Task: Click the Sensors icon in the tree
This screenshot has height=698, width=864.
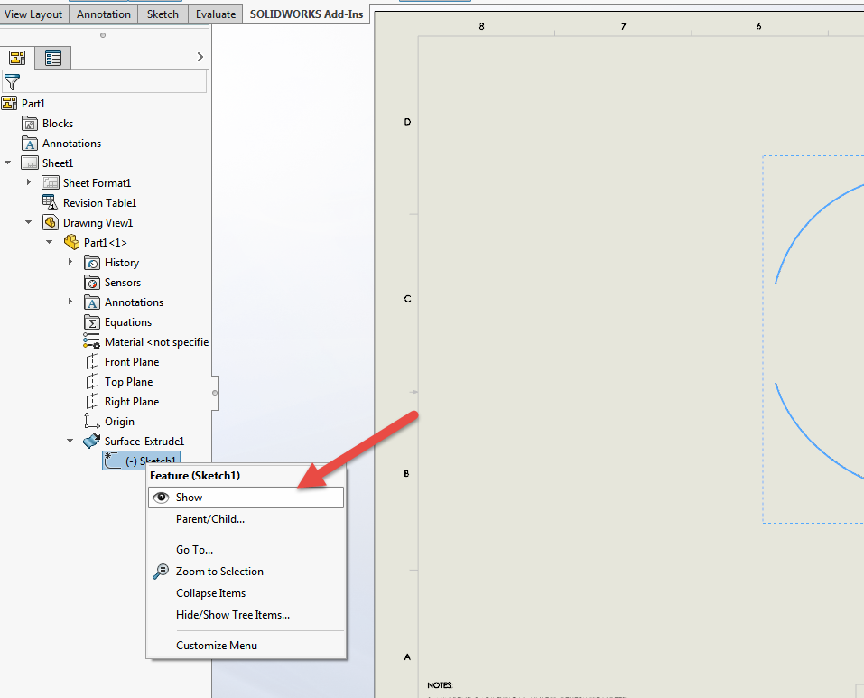Action: tap(92, 282)
